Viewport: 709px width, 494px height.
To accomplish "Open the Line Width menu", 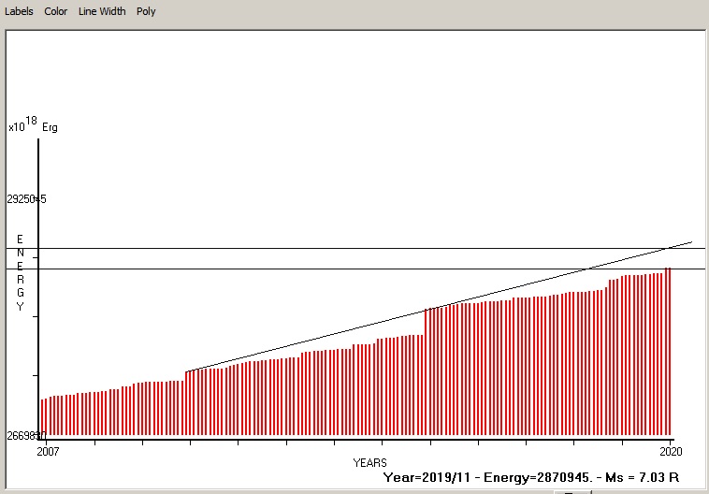I will coord(101,11).
